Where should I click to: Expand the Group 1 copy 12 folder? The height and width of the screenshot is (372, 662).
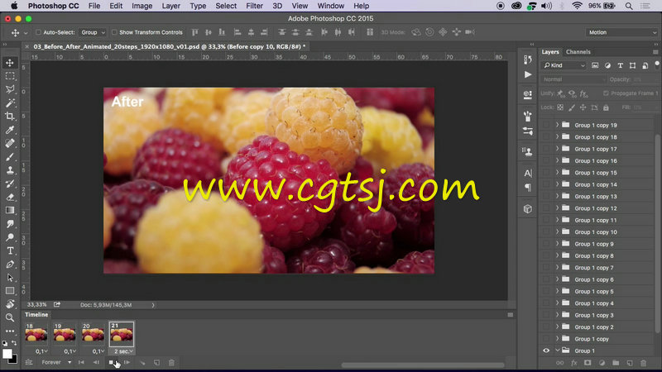(557, 208)
